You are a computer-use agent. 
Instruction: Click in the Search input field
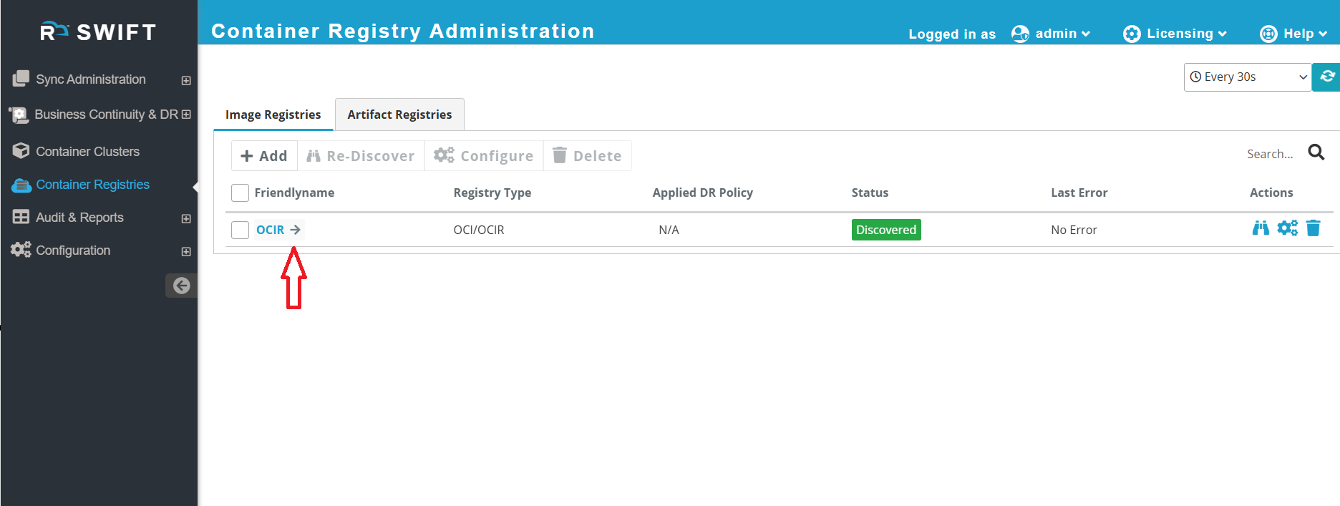(x=1270, y=154)
